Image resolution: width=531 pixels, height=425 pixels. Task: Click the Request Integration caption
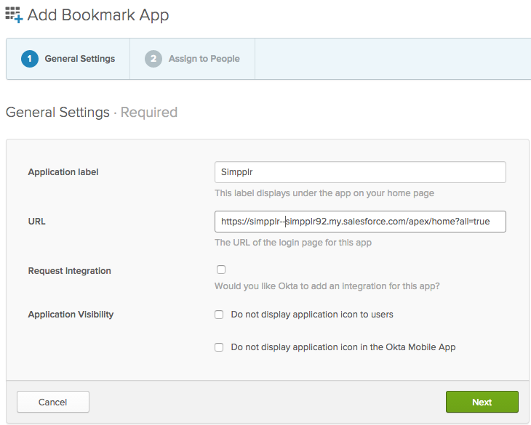[x=69, y=271]
